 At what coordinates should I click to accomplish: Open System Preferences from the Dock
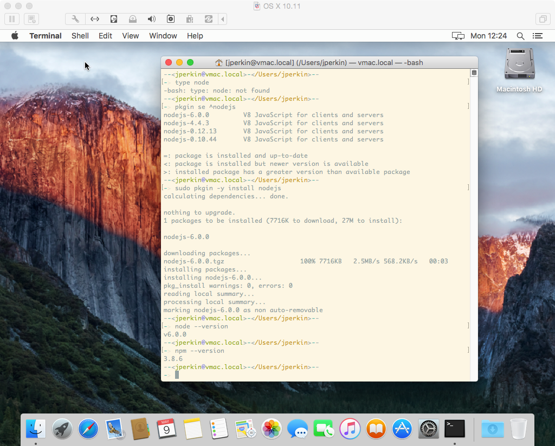tap(429, 429)
